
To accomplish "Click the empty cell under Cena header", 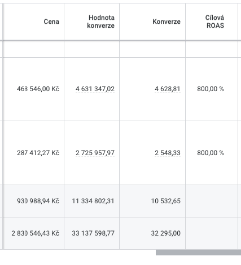I will [x=34, y=49].
